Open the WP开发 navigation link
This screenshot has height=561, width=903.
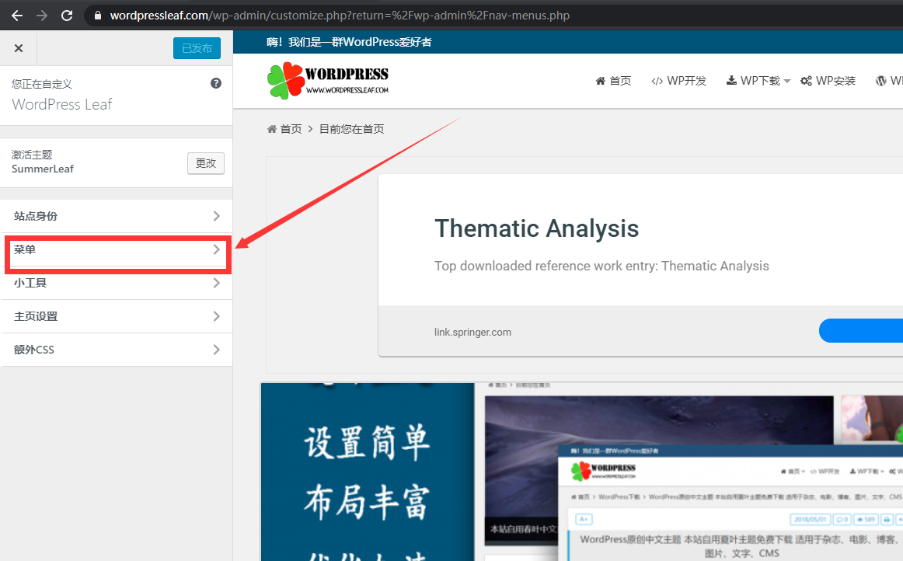[686, 81]
